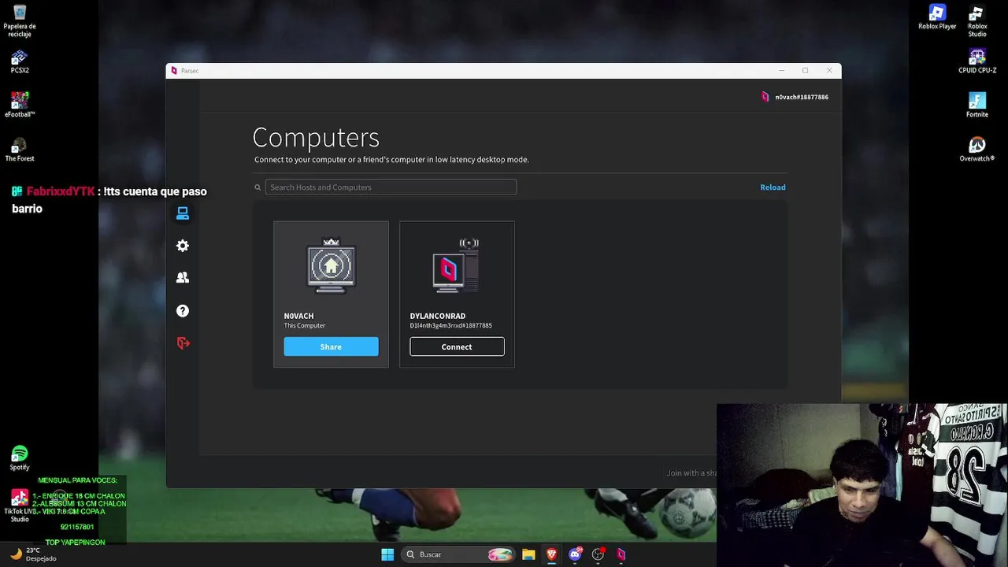Maximize the Parsec window
The height and width of the screenshot is (567, 1008).
pos(805,71)
